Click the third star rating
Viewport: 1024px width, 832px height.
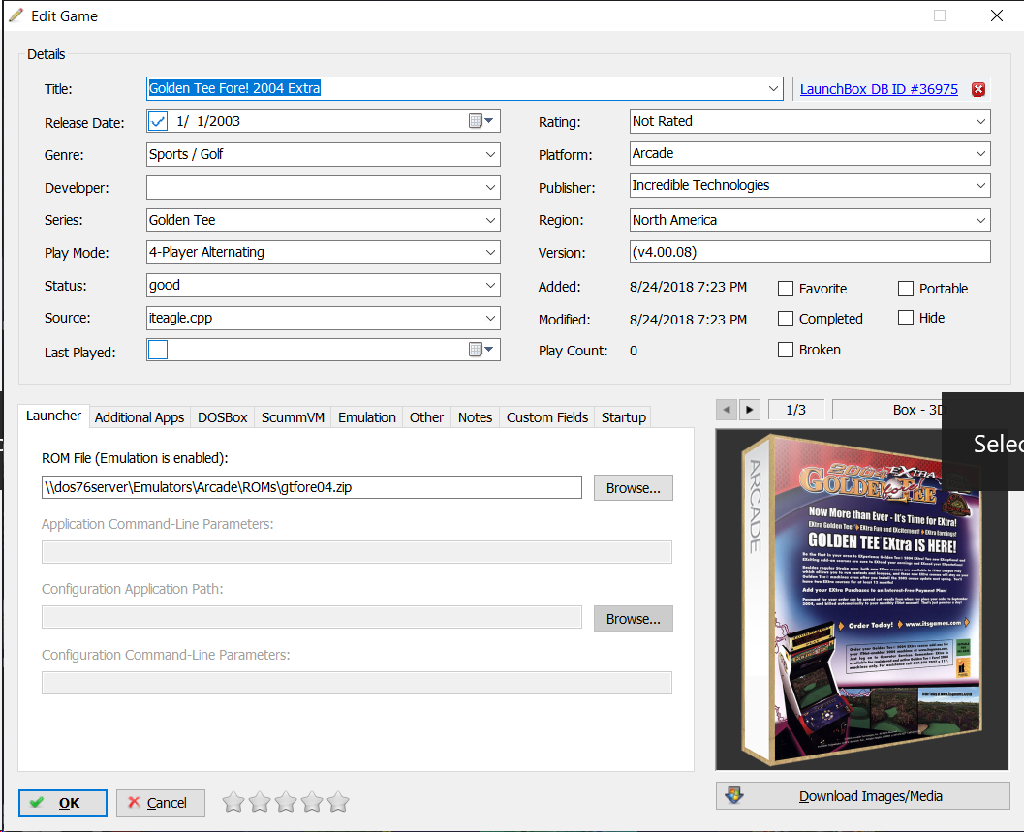coord(286,802)
